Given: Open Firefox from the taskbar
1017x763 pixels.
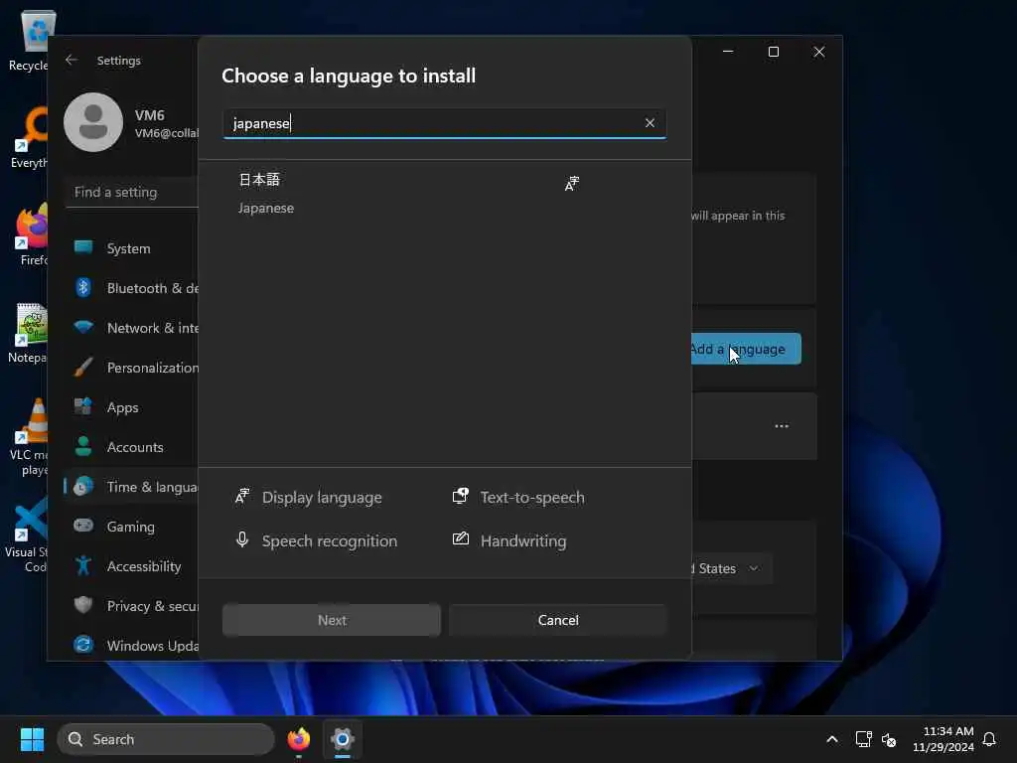Looking at the screenshot, I should pyautogui.click(x=298, y=739).
